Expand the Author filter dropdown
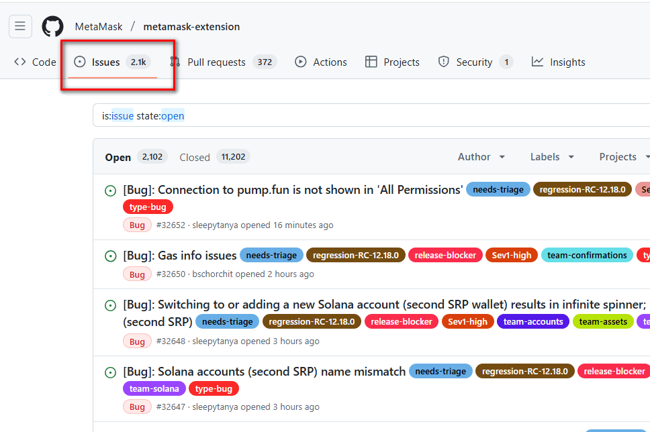The width and height of the screenshot is (650, 432). (x=481, y=157)
